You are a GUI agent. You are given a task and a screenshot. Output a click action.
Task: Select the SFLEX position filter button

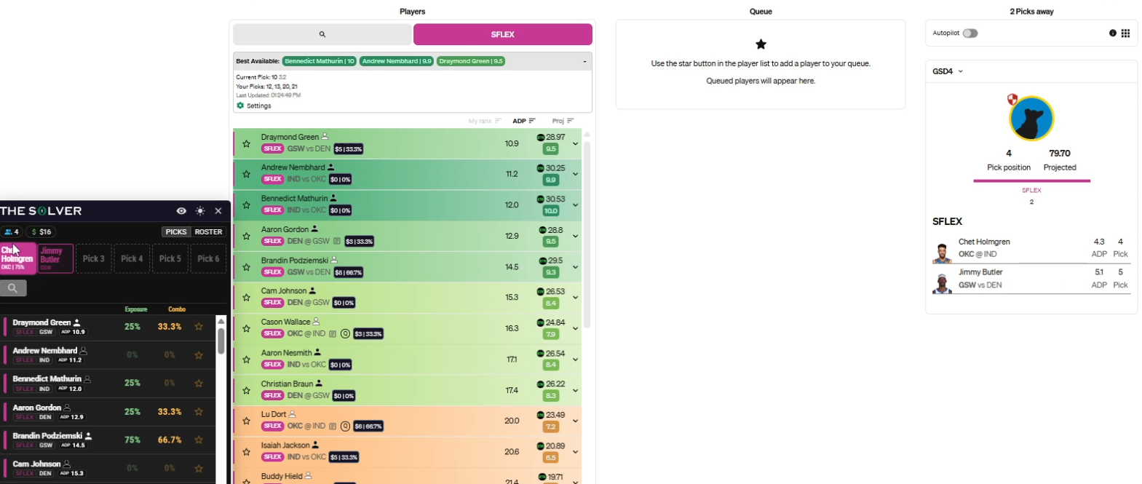[502, 34]
